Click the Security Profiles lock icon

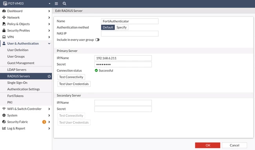4,30
